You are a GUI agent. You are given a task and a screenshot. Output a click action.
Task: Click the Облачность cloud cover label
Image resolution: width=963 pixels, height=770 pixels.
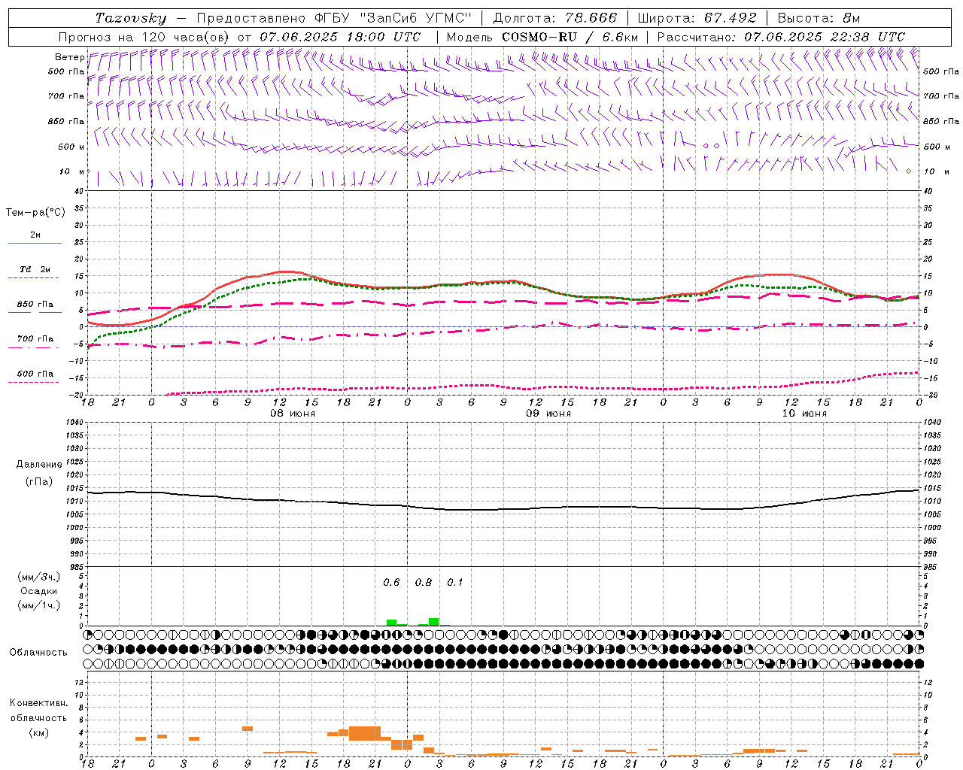click(x=38, y=652)
